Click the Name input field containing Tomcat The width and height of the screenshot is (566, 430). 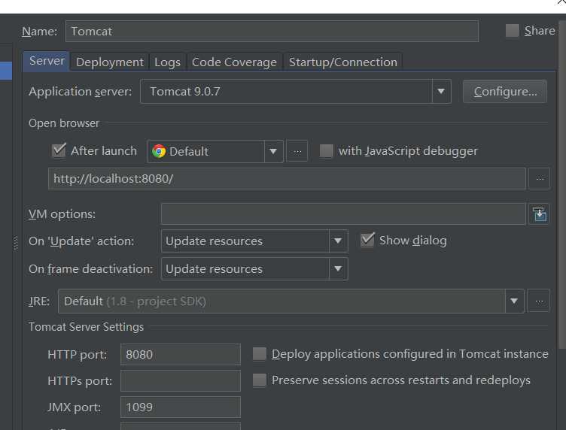coord(272,31)
